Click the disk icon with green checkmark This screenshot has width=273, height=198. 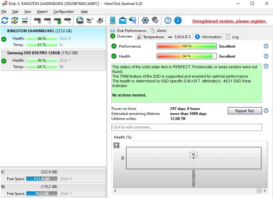coord(58,20)
